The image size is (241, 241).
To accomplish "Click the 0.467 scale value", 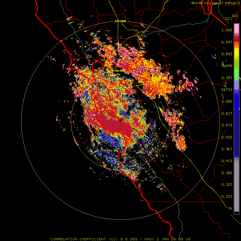I will 227,149.
